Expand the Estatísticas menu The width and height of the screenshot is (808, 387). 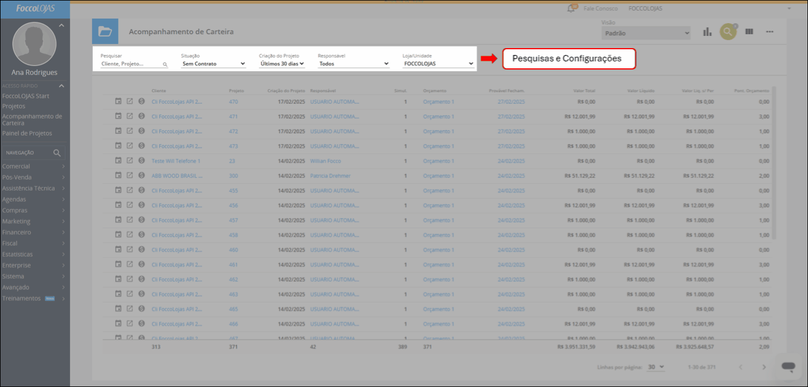pos(34,254)
